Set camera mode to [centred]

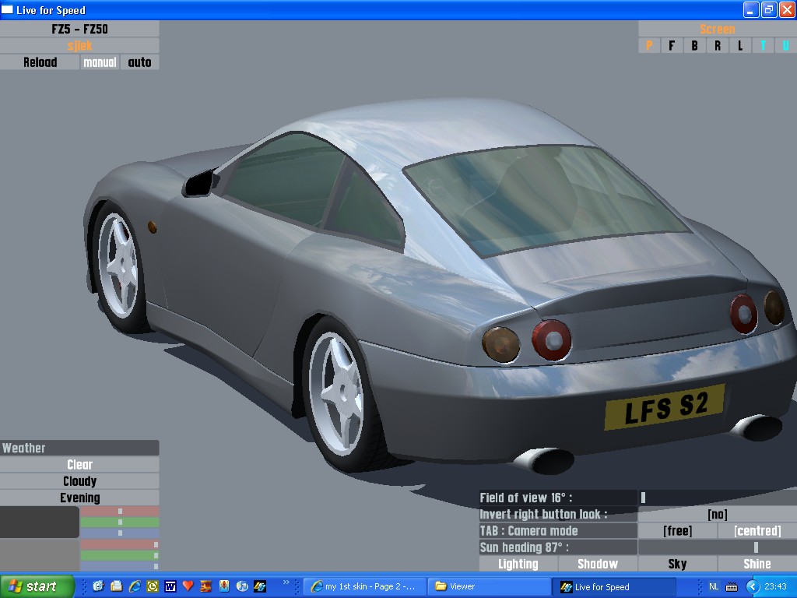pos(757,531)
